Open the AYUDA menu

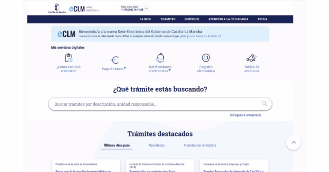point(262,19)
